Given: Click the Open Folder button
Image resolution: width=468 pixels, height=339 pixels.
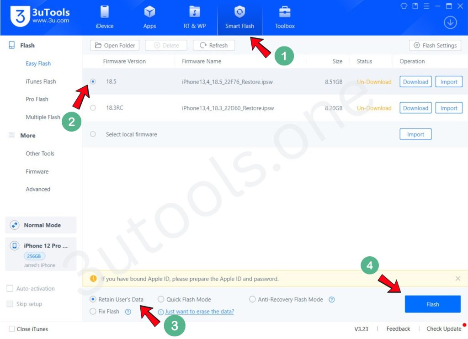Looking at the screenshot, I should coord(115,45).
